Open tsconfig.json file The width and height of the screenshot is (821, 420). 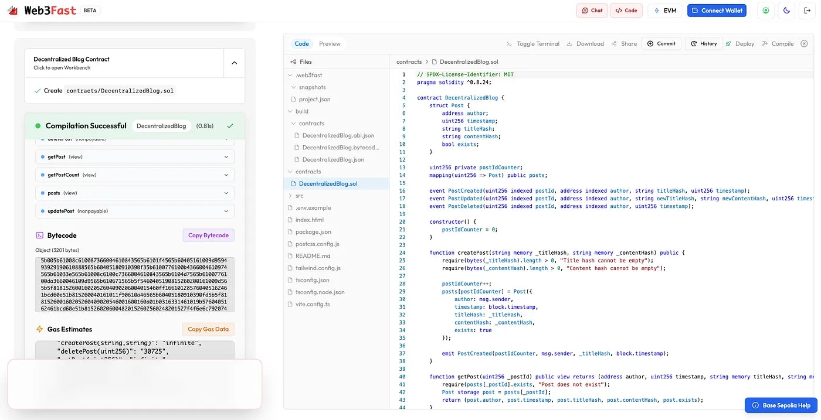(x=336, y=280)
